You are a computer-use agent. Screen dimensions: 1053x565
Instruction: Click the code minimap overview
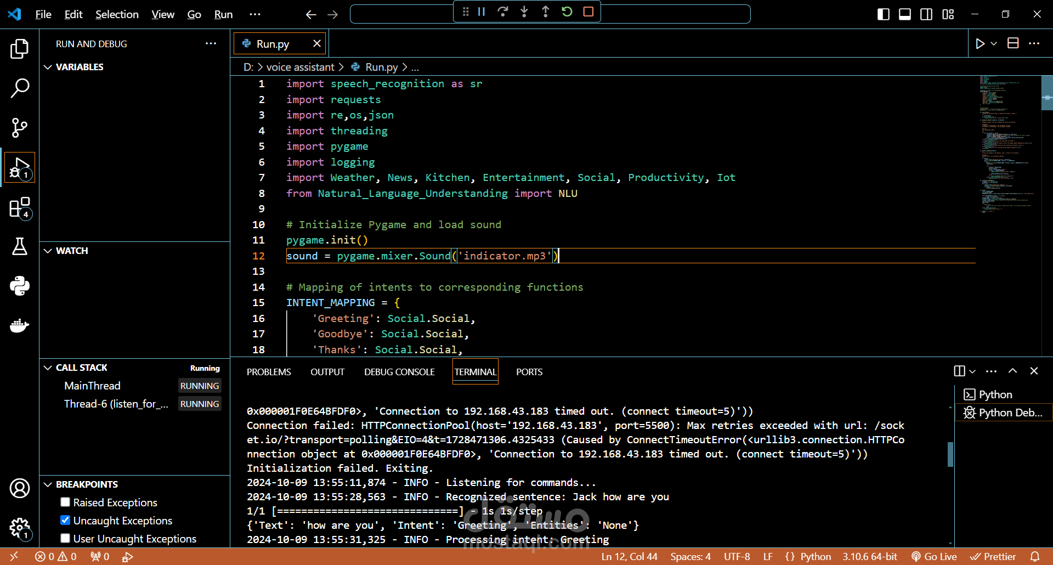(1008, 144)
